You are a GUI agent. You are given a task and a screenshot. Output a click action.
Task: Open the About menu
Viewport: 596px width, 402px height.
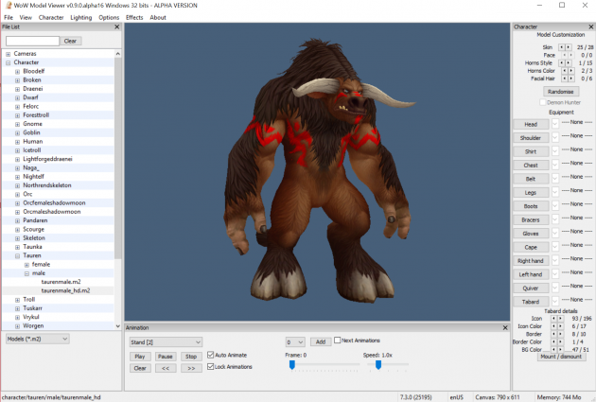click(158, 17)
